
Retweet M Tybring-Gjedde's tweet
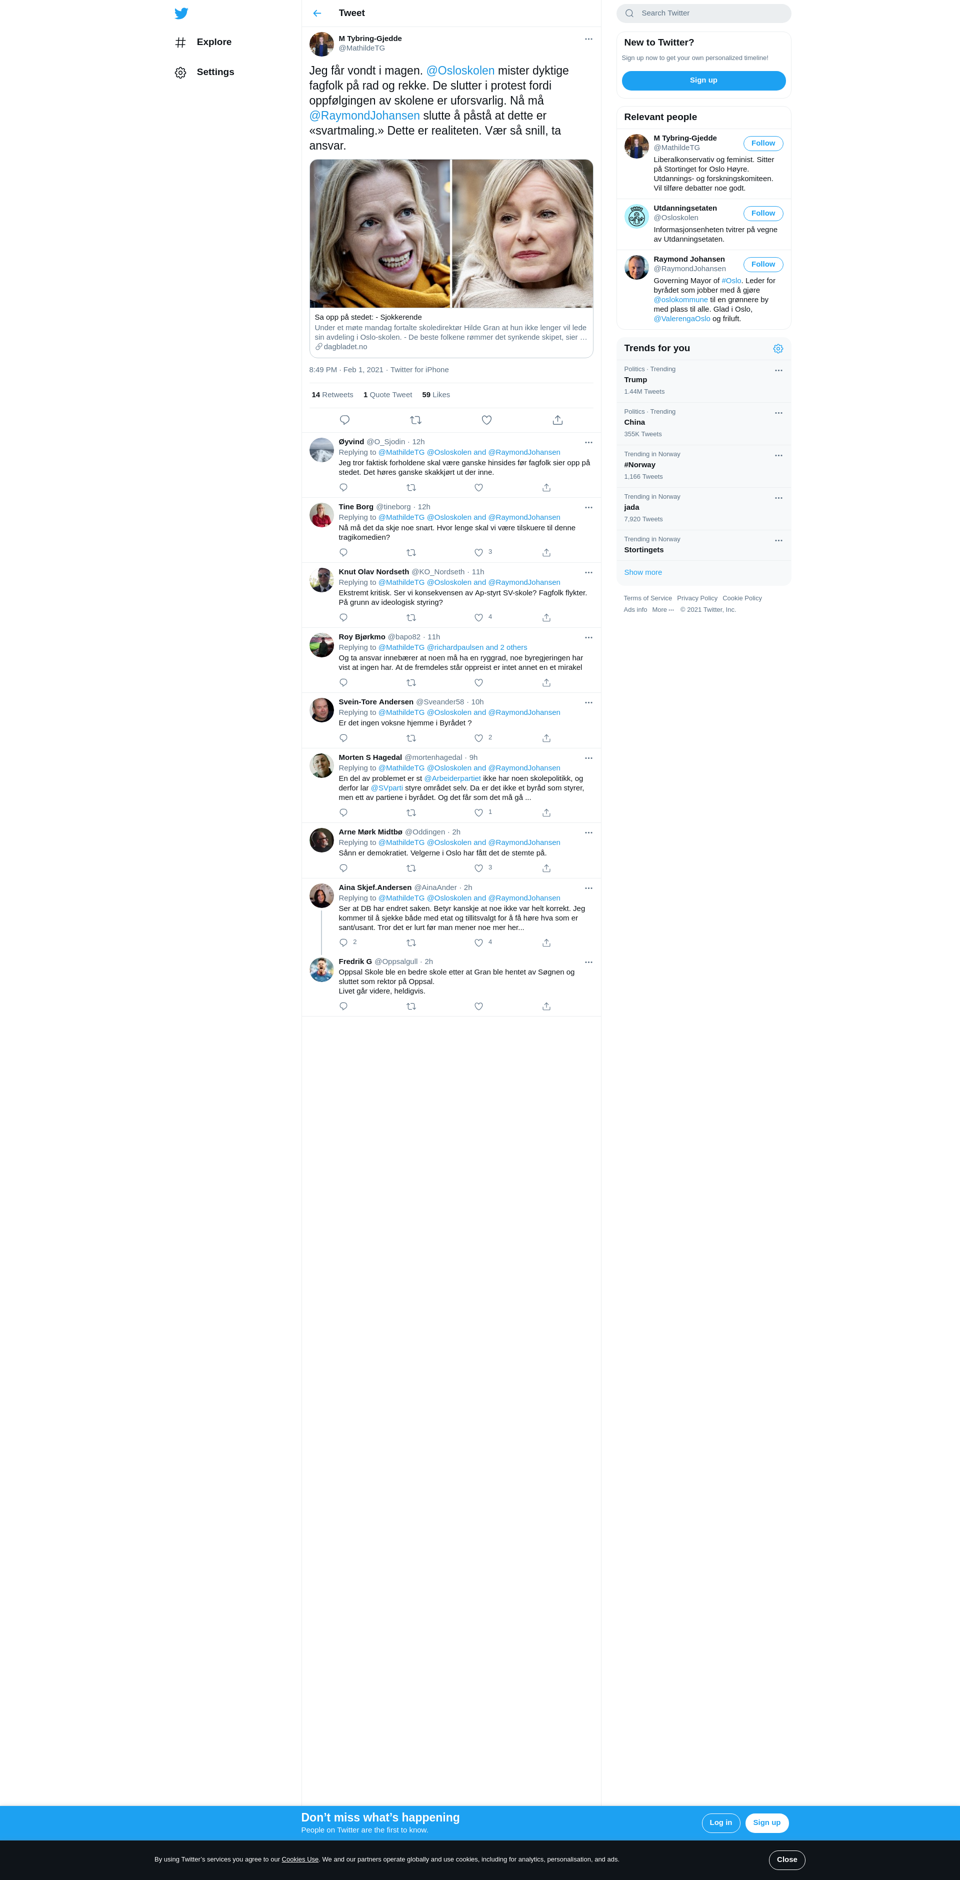416,420
